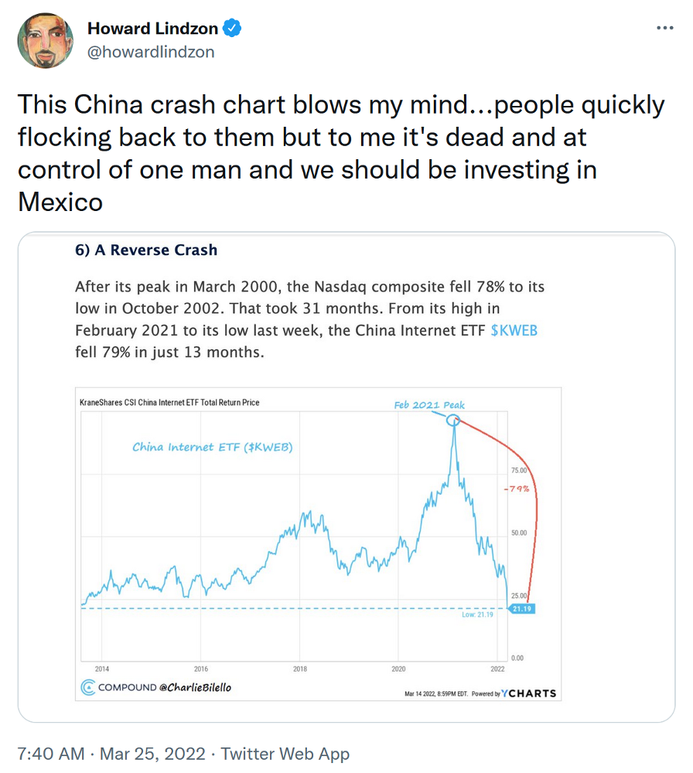The height and width of the screenshot is (773, 693).
Task: Open the tweet's more options menu
Action: pos(664,28)
